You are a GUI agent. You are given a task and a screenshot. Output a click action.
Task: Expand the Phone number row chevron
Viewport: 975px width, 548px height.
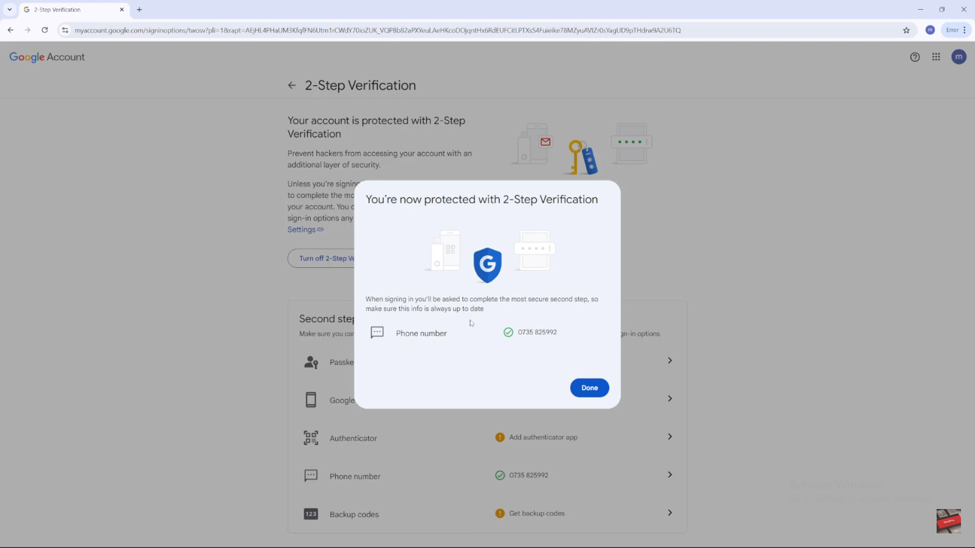click(670, 474)
